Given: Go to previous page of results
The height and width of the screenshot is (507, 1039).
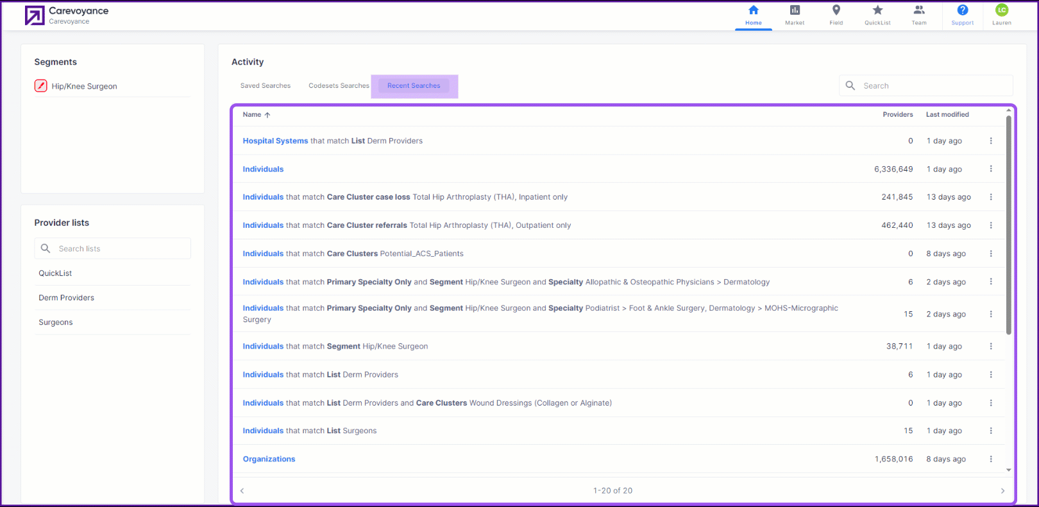Looking at the screenshot, I should point(242,491).
